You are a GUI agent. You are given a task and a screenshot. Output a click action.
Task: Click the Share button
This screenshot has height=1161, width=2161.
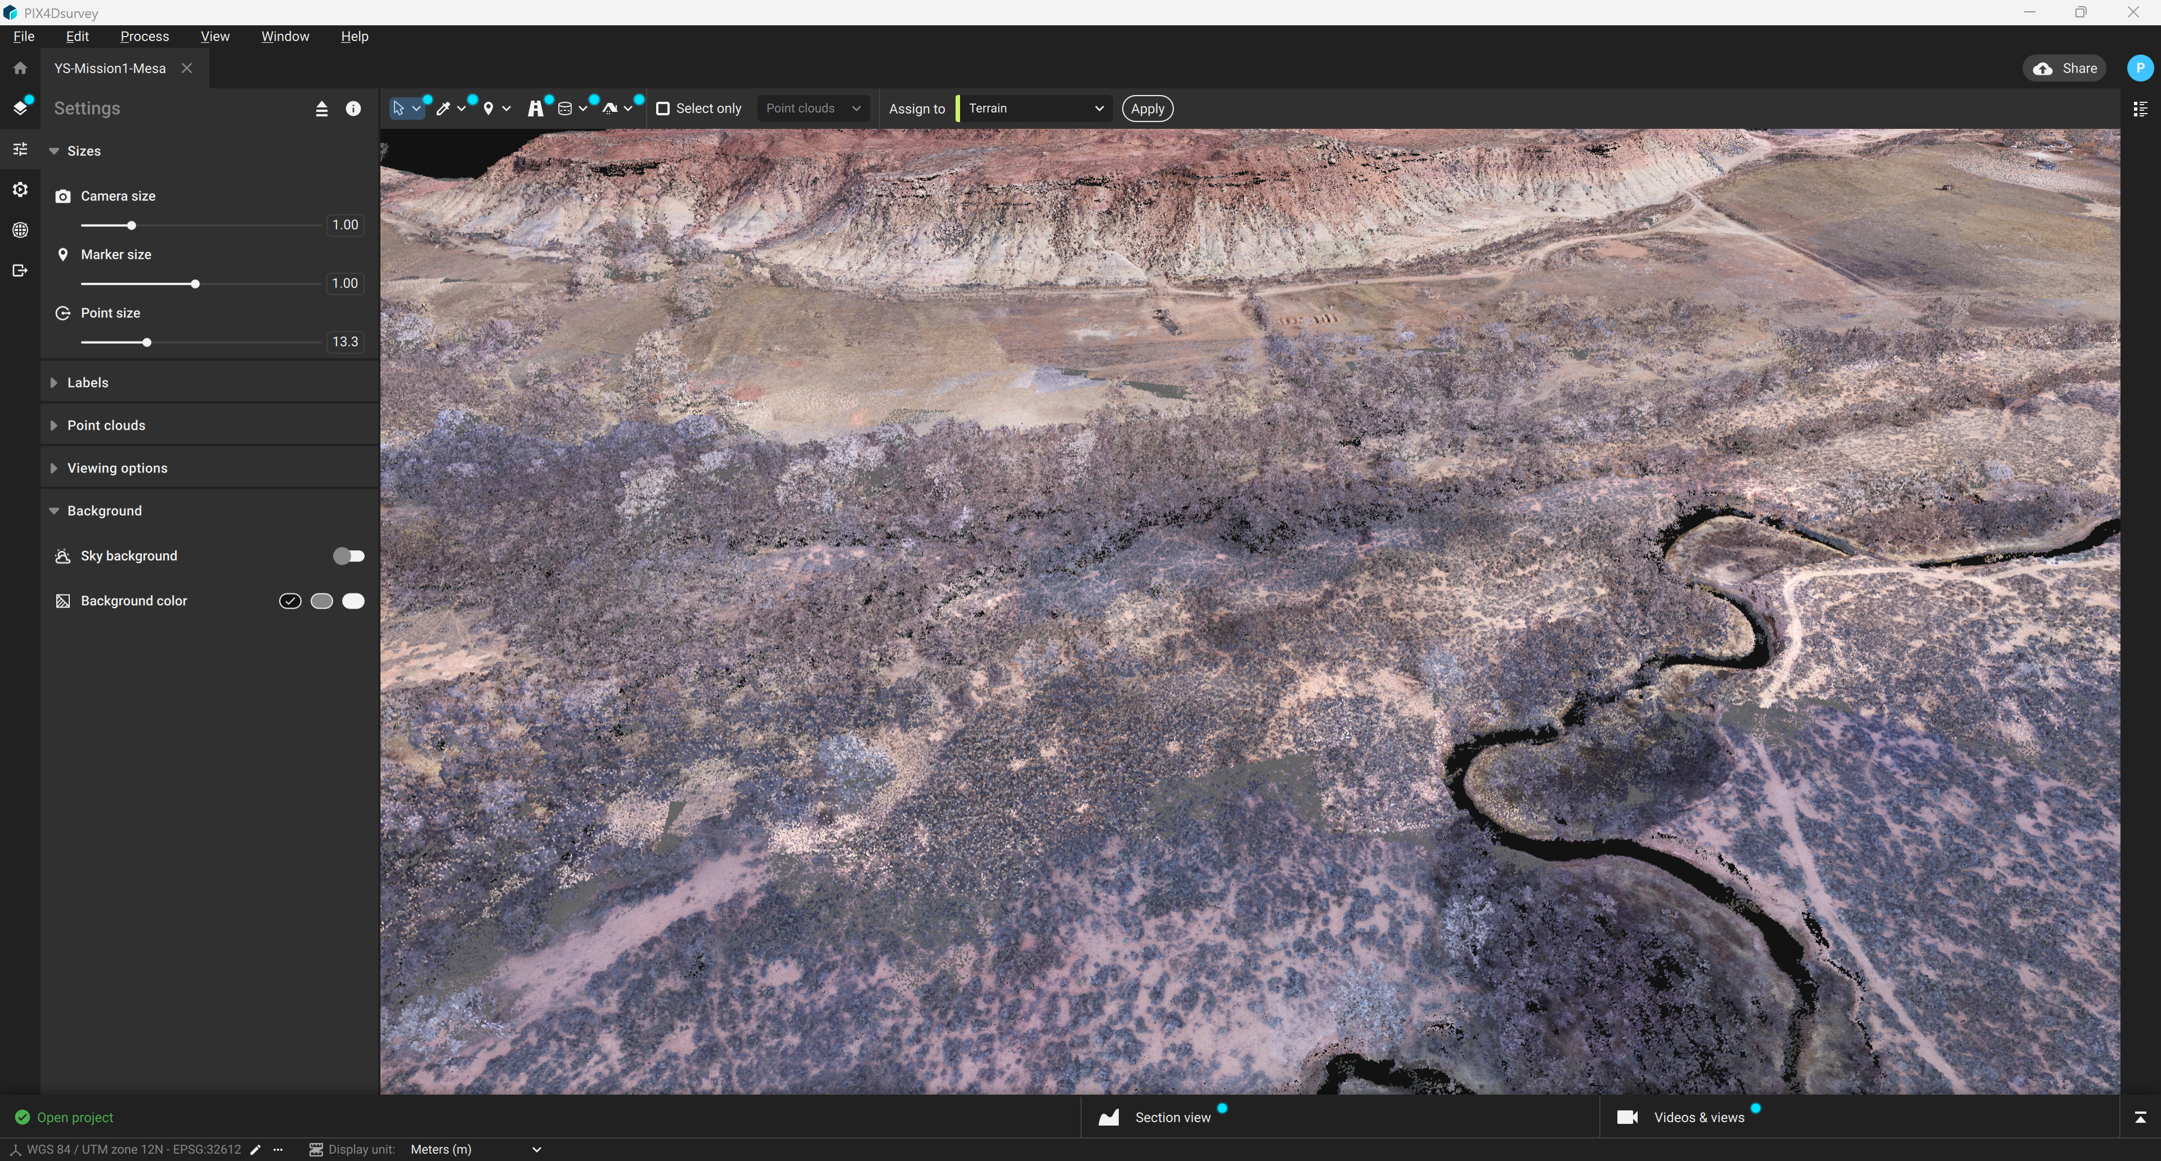click(x=2065, y=69)
